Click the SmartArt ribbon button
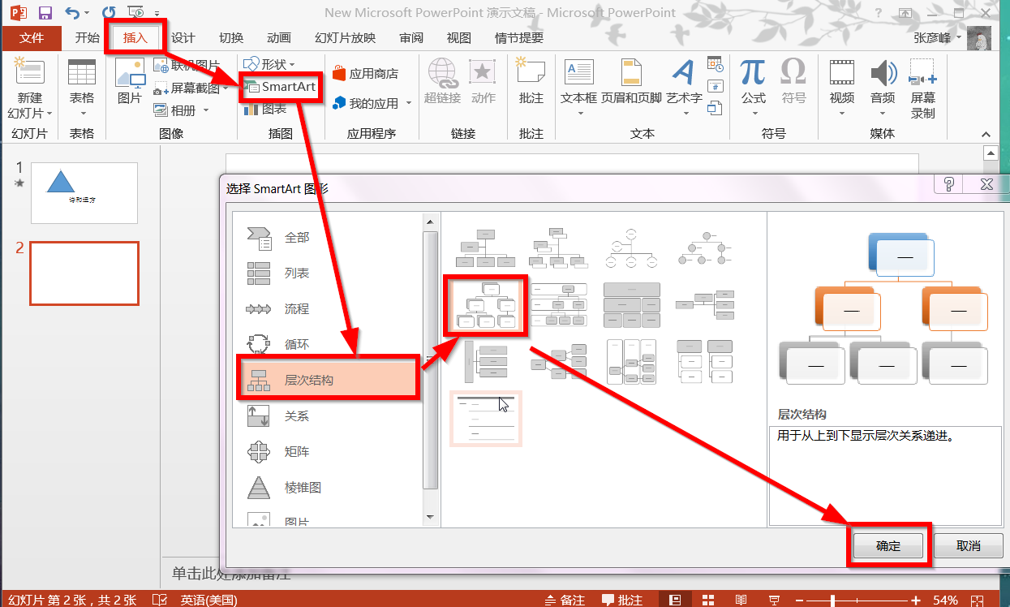 tap(281, 87)
